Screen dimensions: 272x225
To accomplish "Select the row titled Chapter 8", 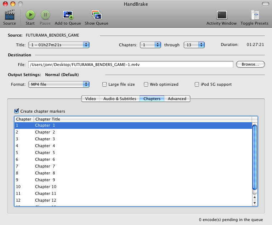I will pyautogui.click(x=133, y=173).
